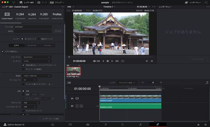Screen dimensions: 210x127
Task: Select the 個別のクリップ render radio button
Action: (x=39, y=39)
